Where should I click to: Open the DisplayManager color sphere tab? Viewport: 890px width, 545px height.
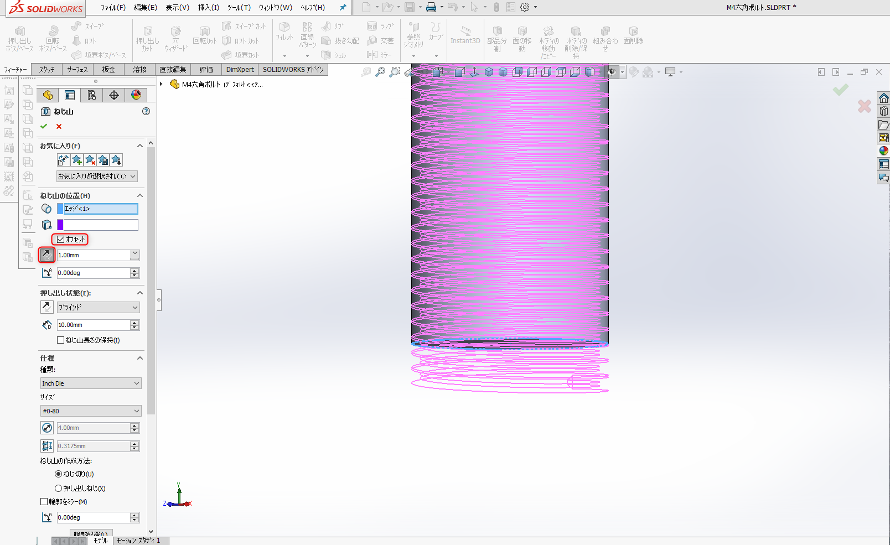(136, 95)
